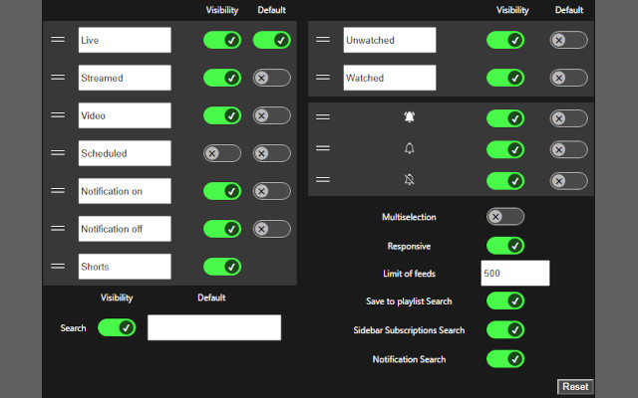
Task: Click the Watched label field
Action: click(x=390, y=78)
